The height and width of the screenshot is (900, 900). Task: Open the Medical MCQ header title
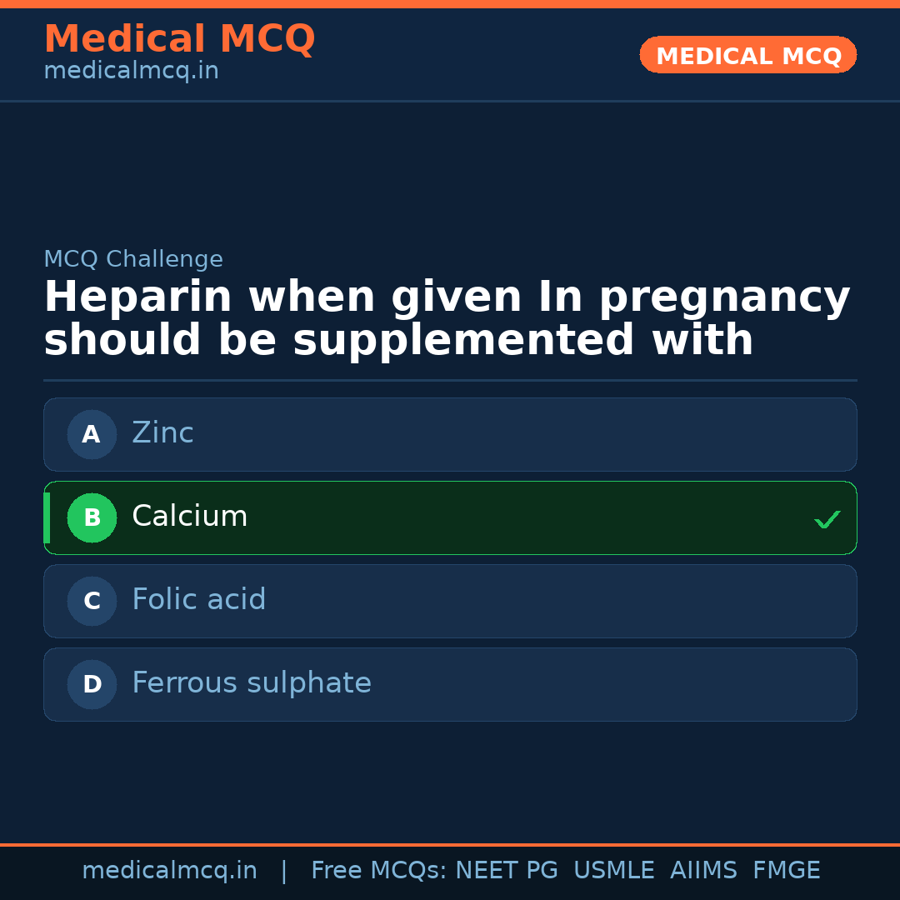coord(179,39)
